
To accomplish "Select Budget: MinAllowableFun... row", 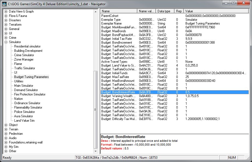I will 174,27.
